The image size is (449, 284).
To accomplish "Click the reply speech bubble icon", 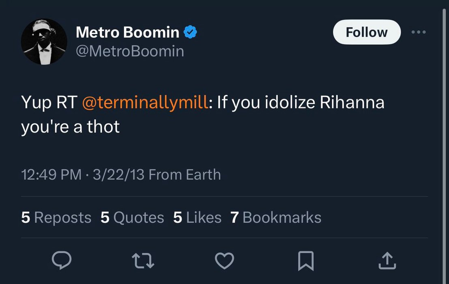I will 62,260.
